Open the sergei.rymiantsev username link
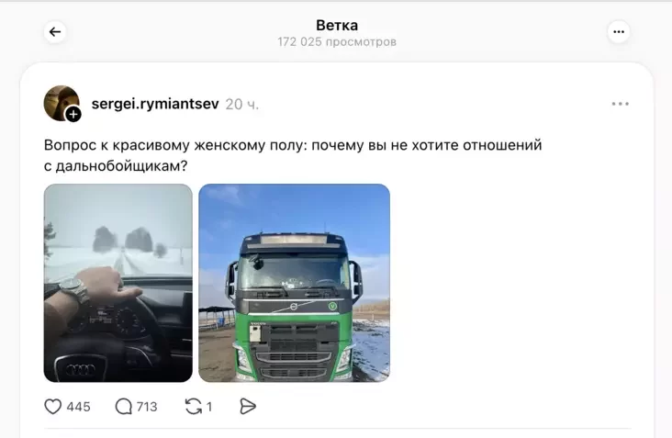Viewport: 672px width, 438px height. click(155, 104)
